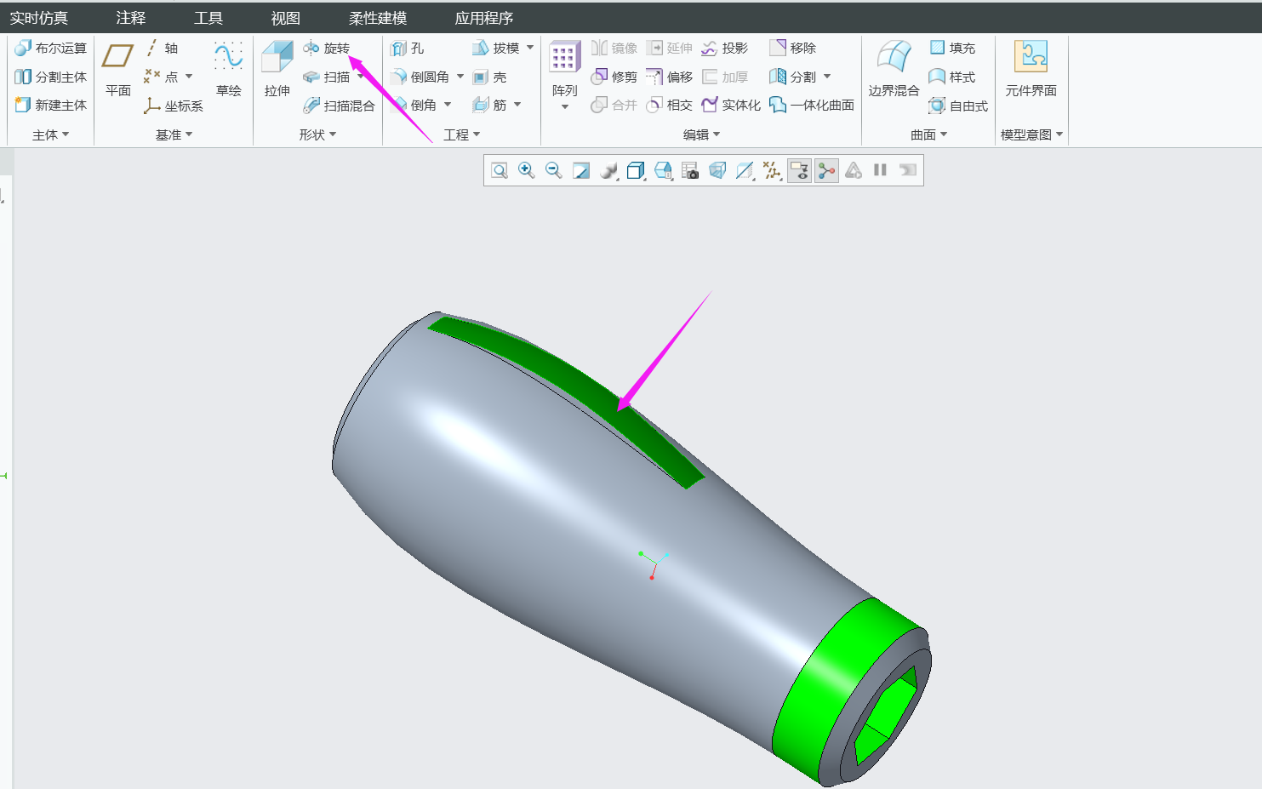Image resolution: width=1262 pixels, height=789 pixels.
Task: Select the 壳 shell tool
Action: coord(489,77)
